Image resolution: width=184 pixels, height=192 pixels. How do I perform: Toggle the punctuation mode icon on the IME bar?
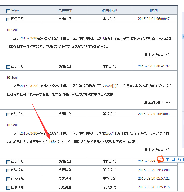coord(179,160)
